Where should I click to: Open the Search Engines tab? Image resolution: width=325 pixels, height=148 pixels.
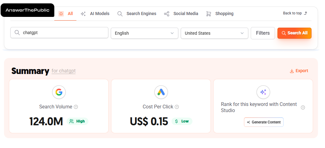point(137,14)
